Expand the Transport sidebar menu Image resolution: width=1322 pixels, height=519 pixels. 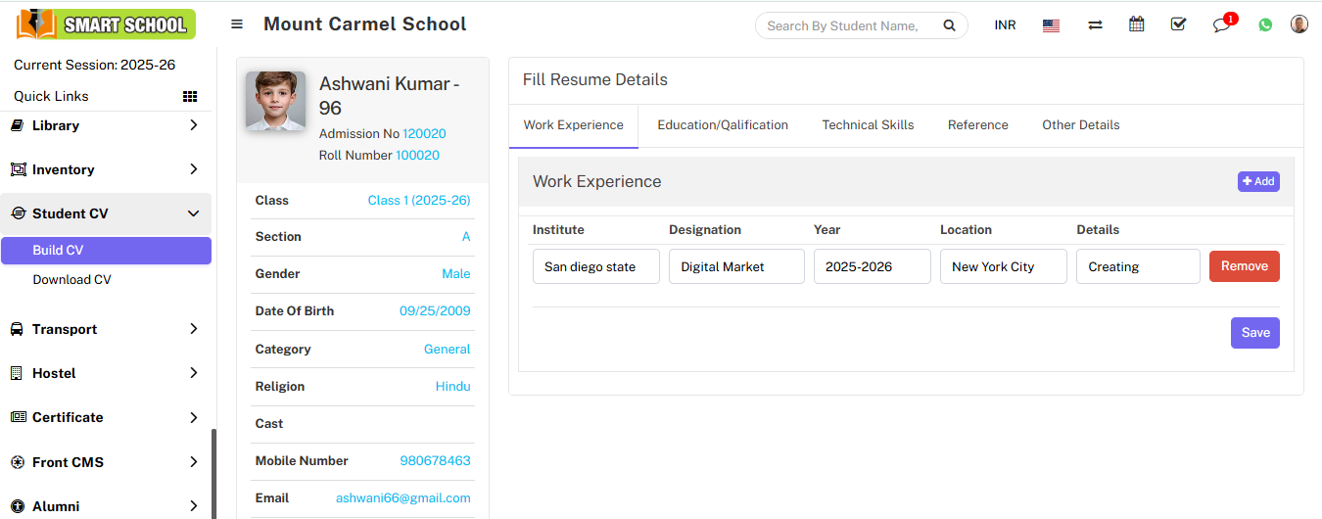106,329
